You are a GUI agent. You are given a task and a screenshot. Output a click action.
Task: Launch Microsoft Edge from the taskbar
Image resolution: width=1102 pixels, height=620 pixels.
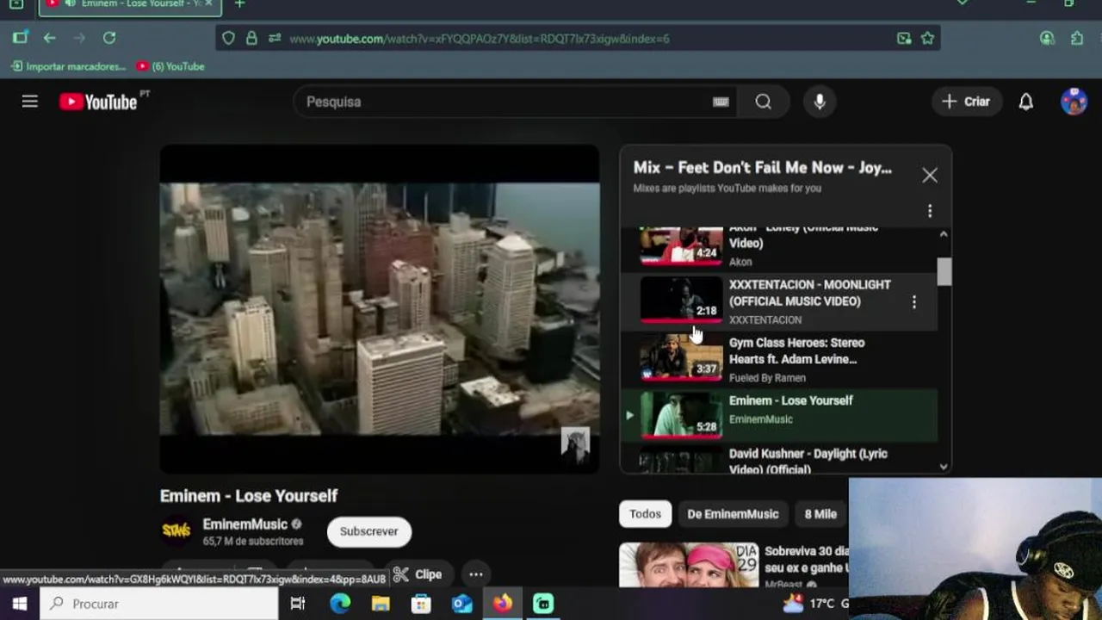[340, 604]
